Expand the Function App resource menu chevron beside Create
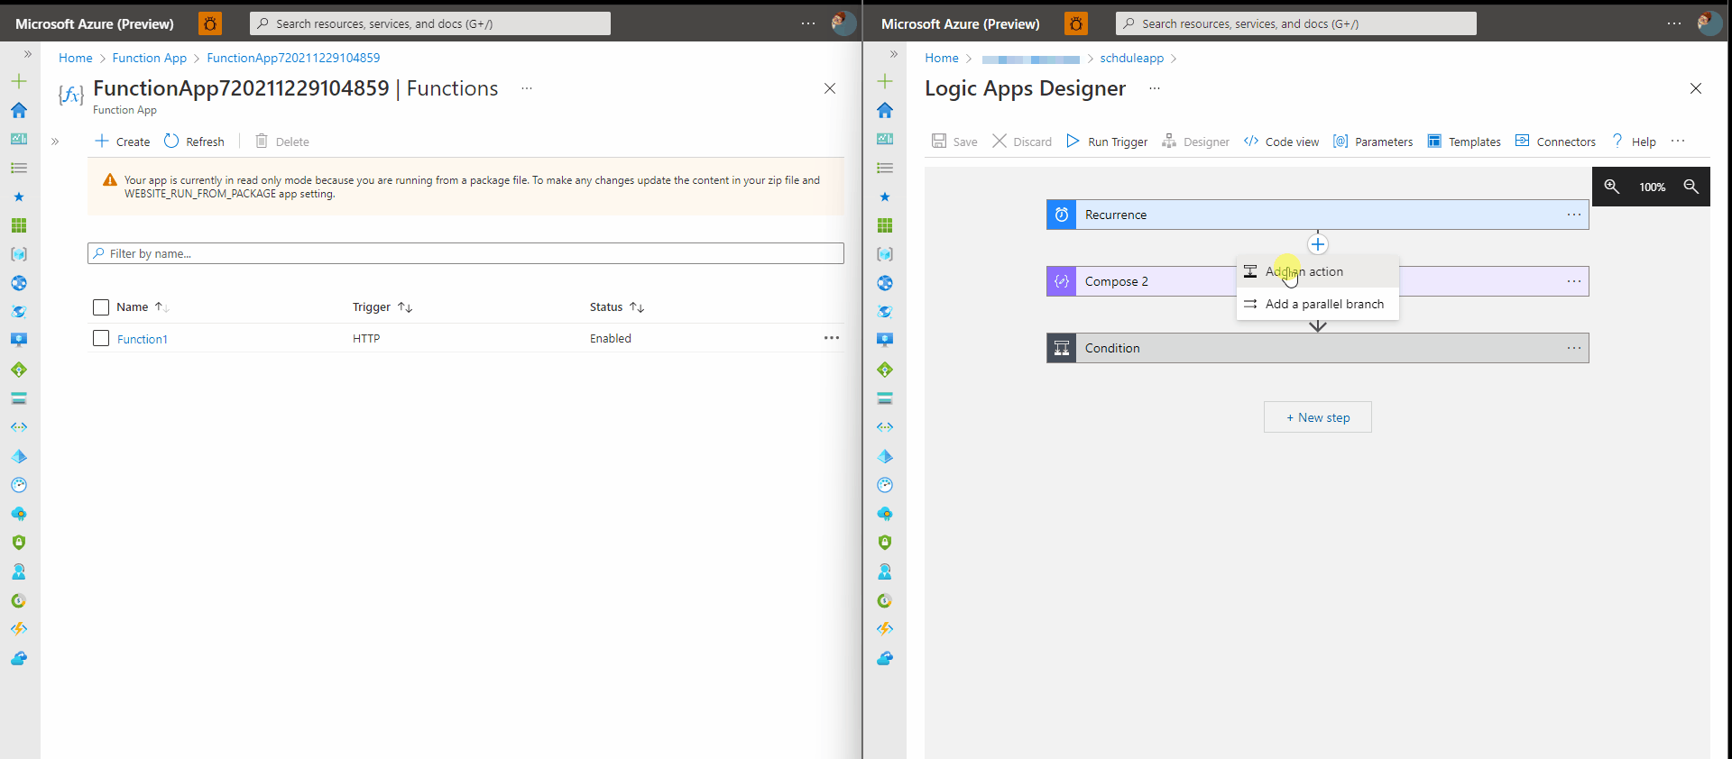This screenshot has height=759, width=1732. [x=55, y=141]
